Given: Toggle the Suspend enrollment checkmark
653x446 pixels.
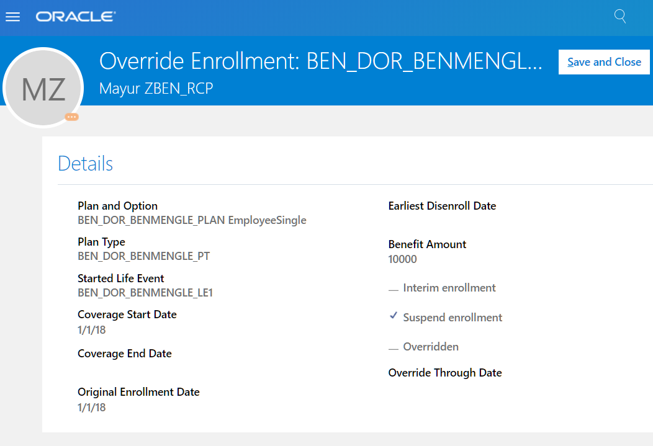Looking at the screenshot, I should pyautogui.click(x=394, y=316).
